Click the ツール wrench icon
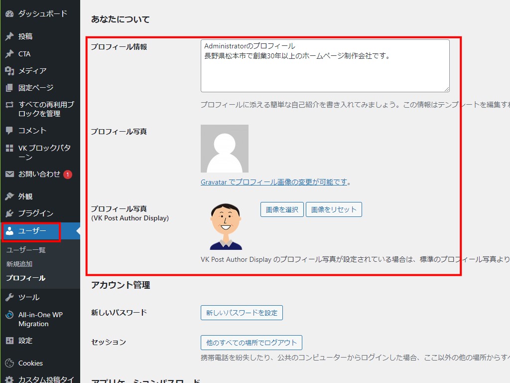This screenshot has height=383, width=510. 9,297
